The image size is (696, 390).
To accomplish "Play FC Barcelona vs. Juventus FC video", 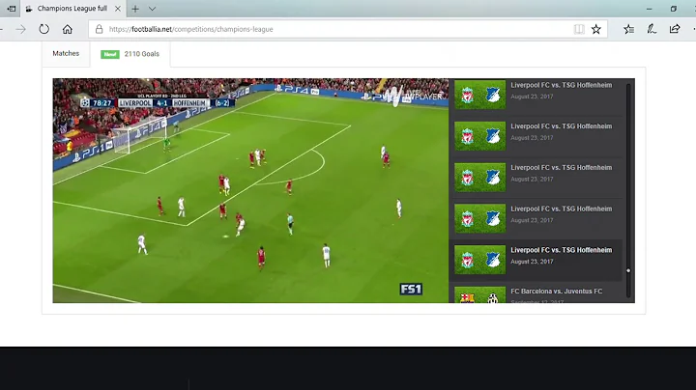I will pos(557,292).
